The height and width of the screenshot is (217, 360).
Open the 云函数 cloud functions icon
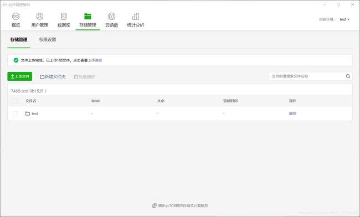(x=111, y=16)
